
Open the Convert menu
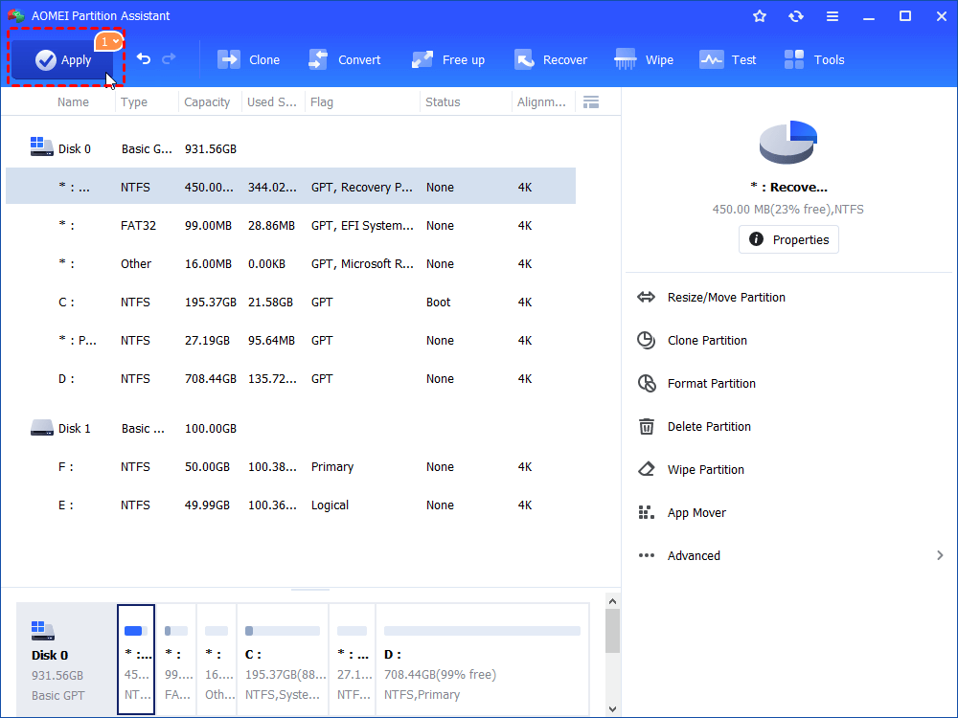point(344,59)
